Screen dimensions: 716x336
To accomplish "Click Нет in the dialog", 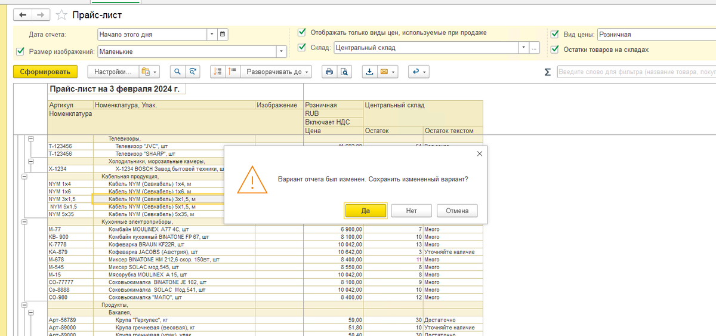I will 411,211.
